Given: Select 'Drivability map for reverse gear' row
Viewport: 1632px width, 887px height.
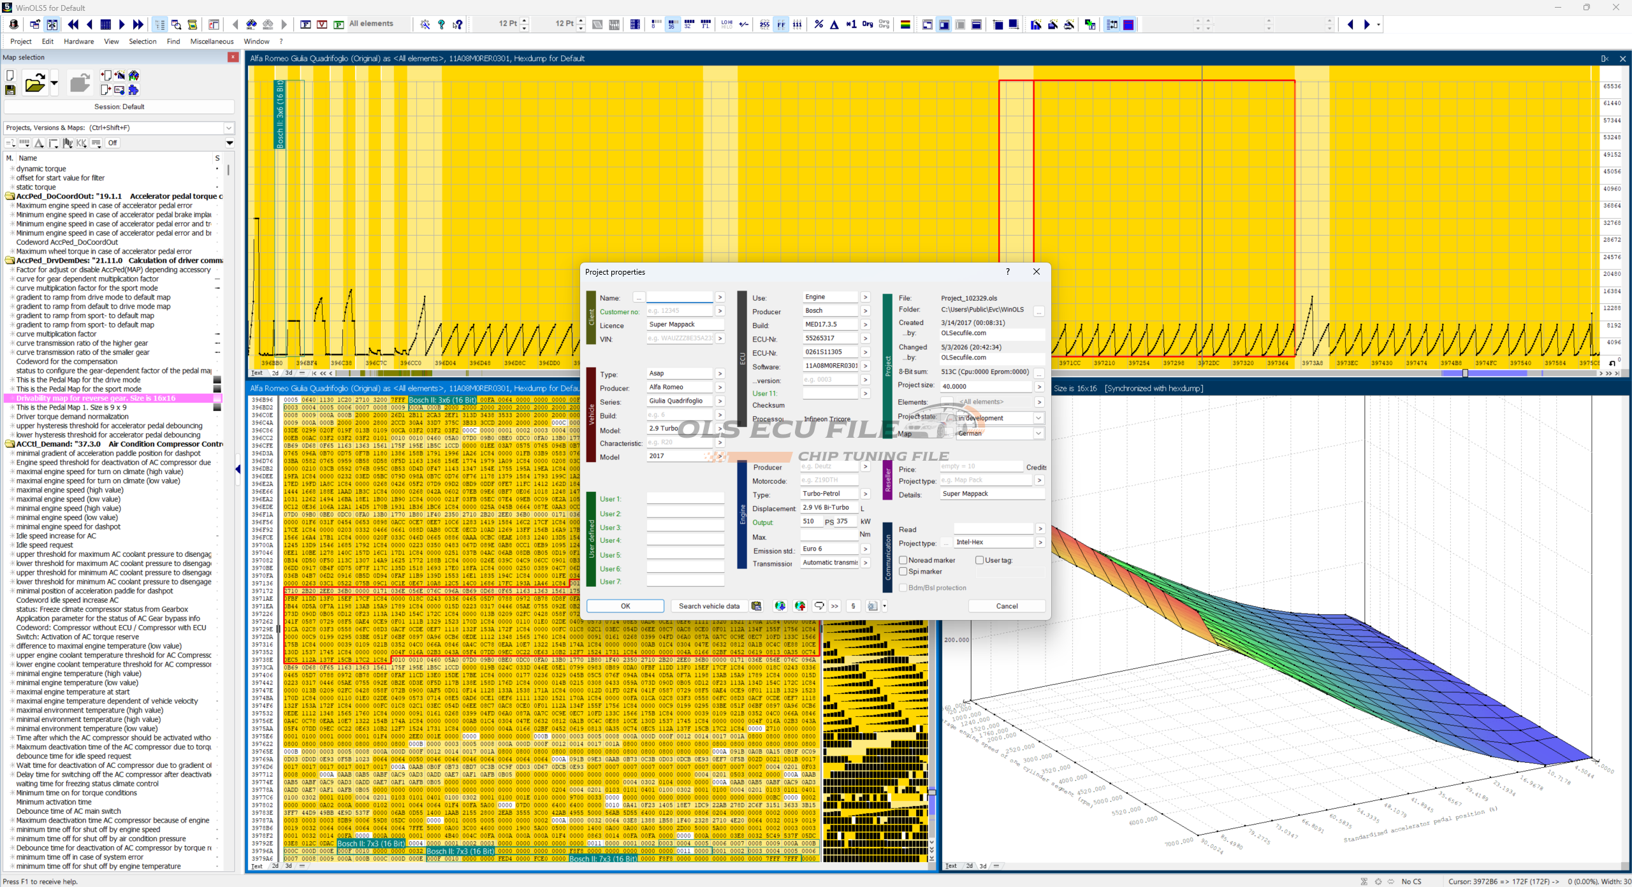Looking at the screenshot, I should click(x=115, y=398).
